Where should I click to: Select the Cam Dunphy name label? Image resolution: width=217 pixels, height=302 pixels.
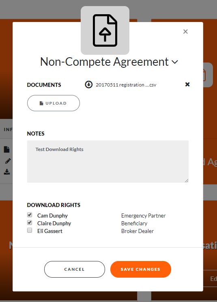coord(52,216)
